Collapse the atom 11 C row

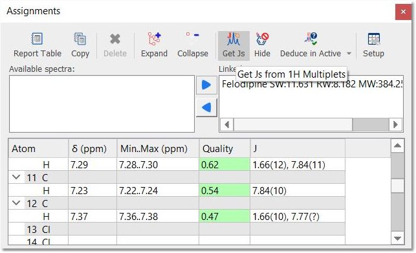[16, 177]
